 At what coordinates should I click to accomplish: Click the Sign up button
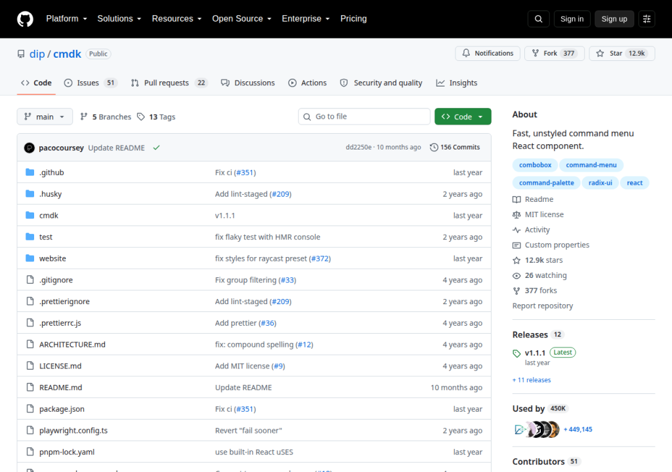click(x=614, y=19)
